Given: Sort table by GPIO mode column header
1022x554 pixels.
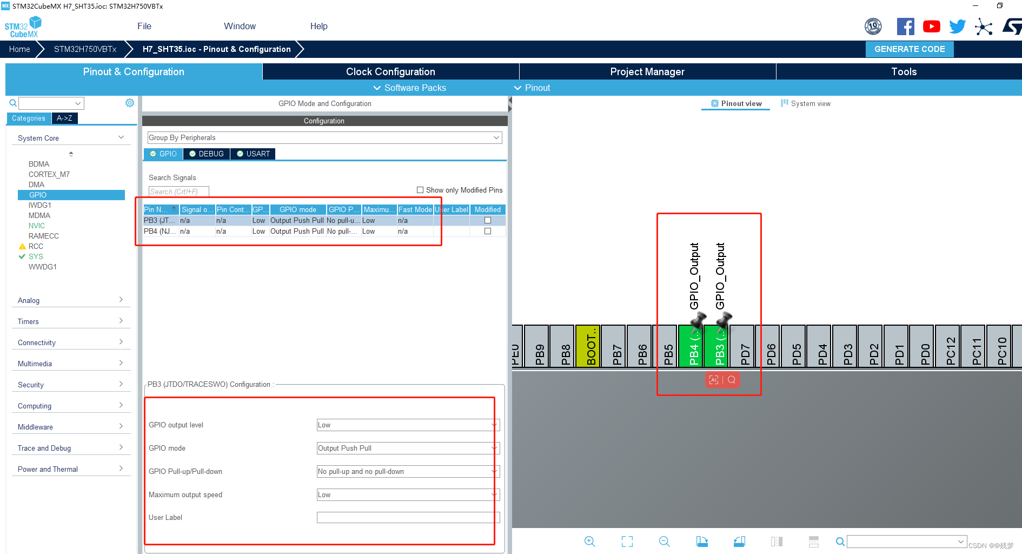Looking at the screenshot, I should 297,209.
